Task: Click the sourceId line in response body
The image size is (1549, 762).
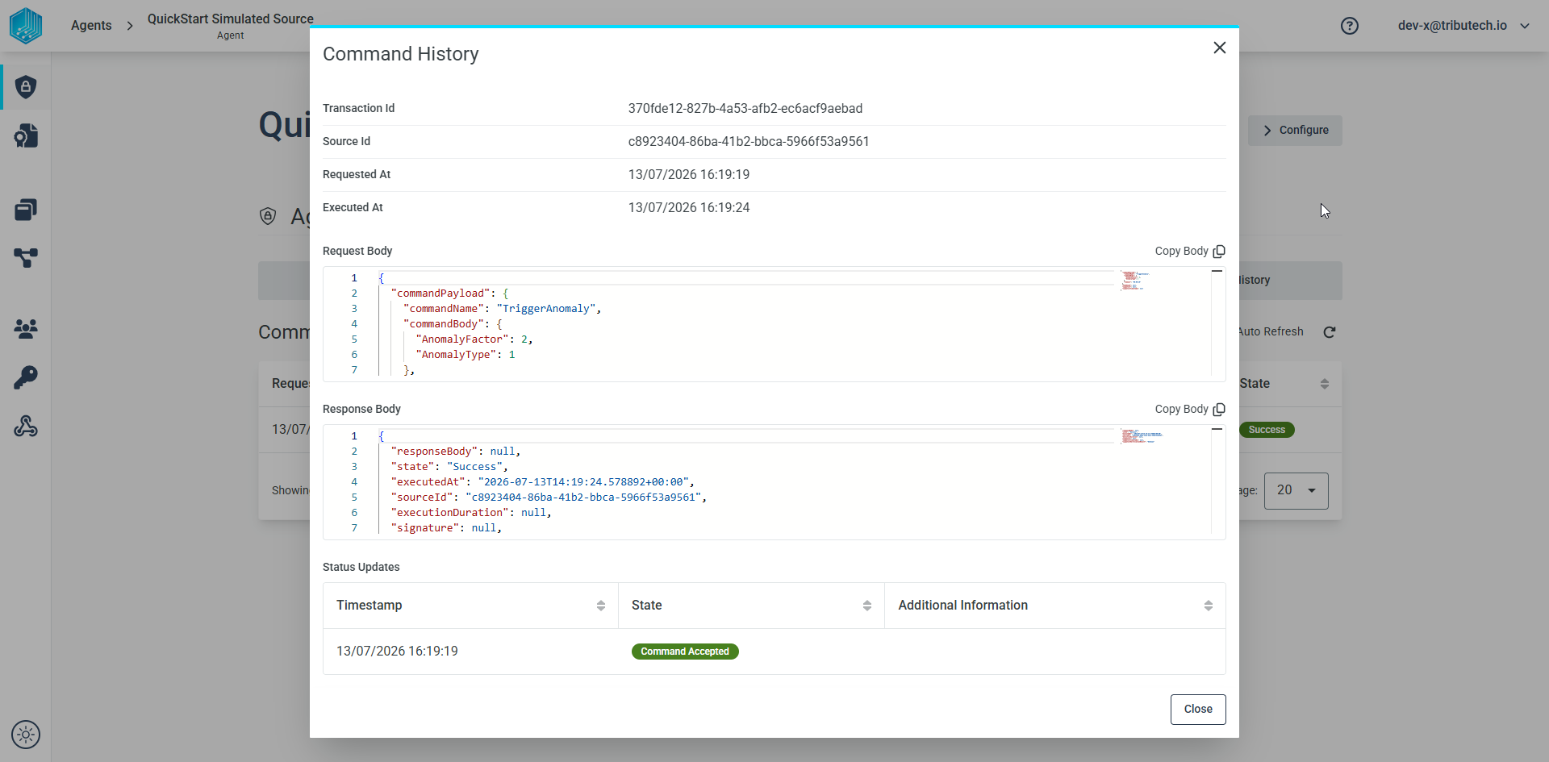Action: pos(549,498)
